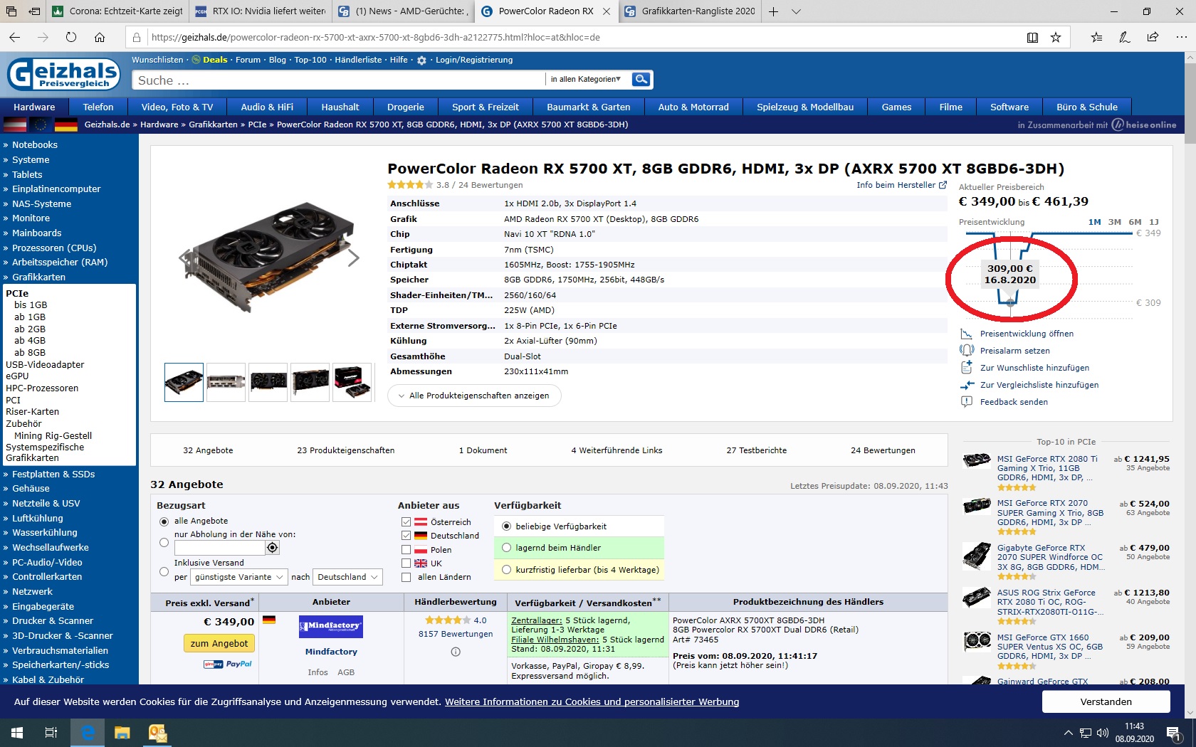Expand Alle Produkteigenschaften anzeigen
Viewport: 1196px width, 747px height.
coord(474,396)
